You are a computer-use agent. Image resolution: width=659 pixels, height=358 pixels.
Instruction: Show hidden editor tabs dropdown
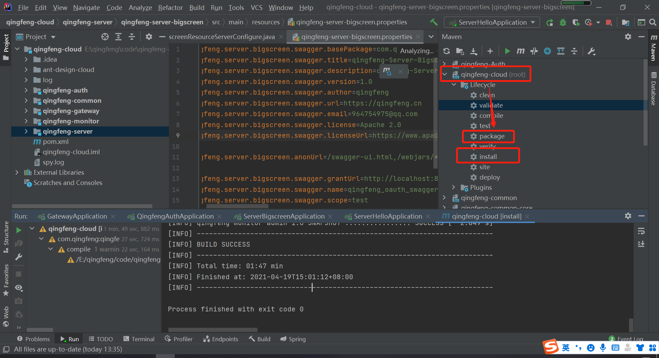tap(431, 37)
